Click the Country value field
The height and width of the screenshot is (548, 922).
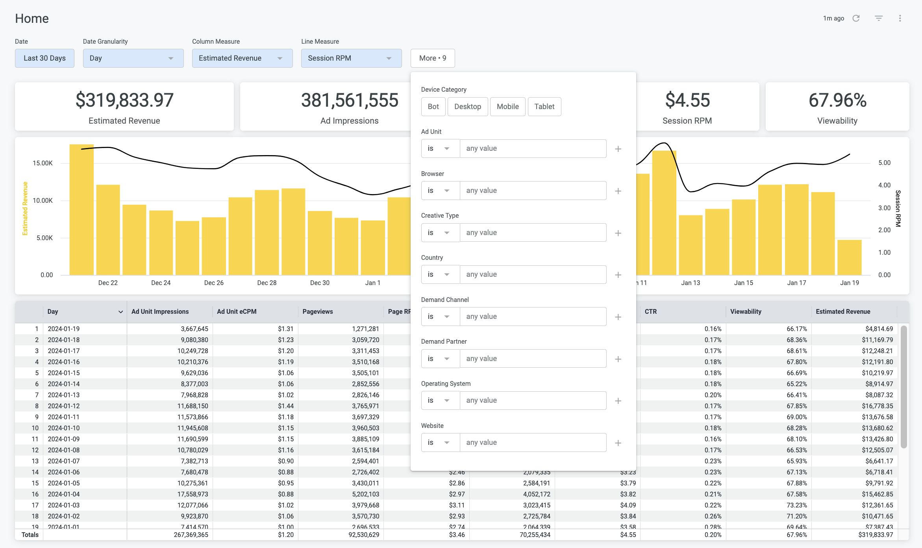click(533, 274)
